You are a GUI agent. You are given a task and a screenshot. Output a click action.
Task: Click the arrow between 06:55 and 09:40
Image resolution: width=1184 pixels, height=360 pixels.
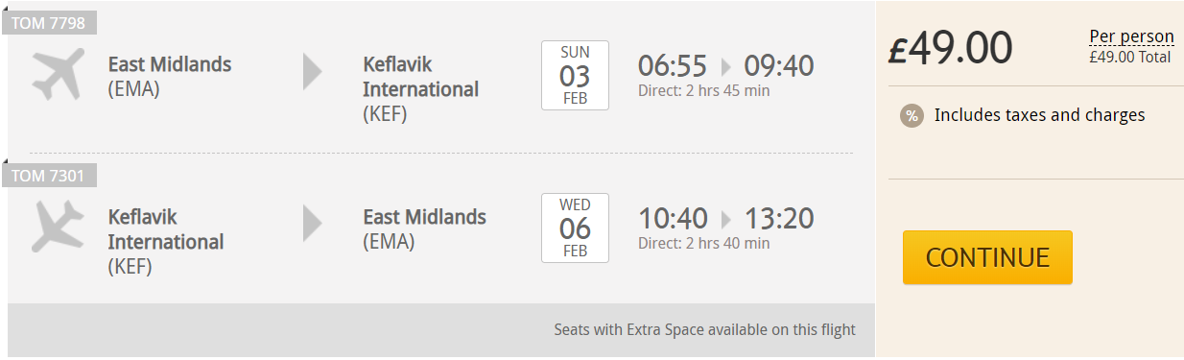[x=725, y=67]
